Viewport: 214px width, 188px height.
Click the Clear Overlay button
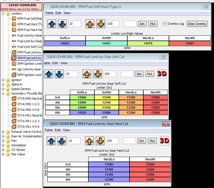point(197,24)
